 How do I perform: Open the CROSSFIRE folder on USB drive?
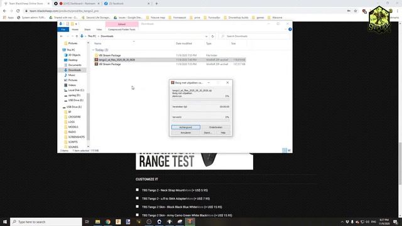click(x=74, y=117)
